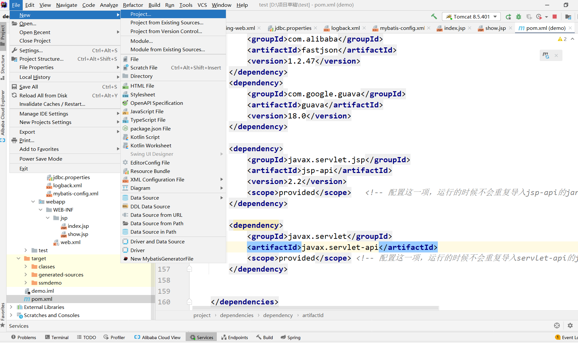Run with coverage using the shield icon
This screenshot has height=343, width=578.
tap(529, 17)
